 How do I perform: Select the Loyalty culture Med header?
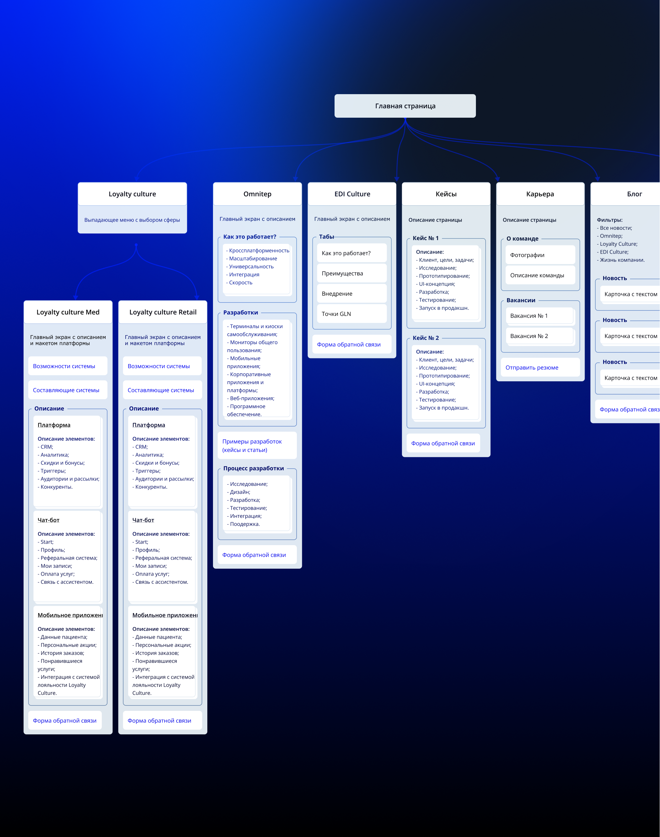(68, 312)
